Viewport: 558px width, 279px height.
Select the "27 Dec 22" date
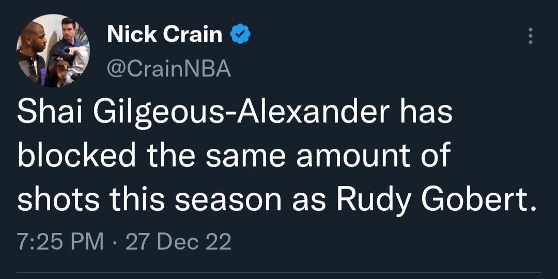tap(178, 241)
